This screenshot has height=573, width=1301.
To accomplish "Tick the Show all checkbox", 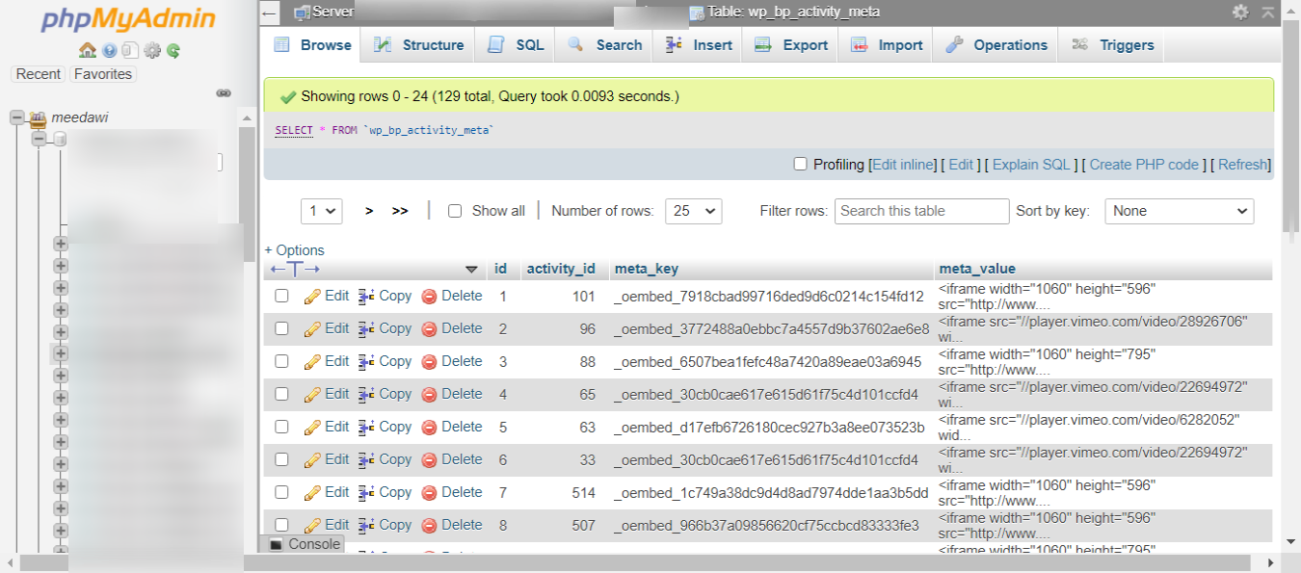I will (x=455, y=211).
